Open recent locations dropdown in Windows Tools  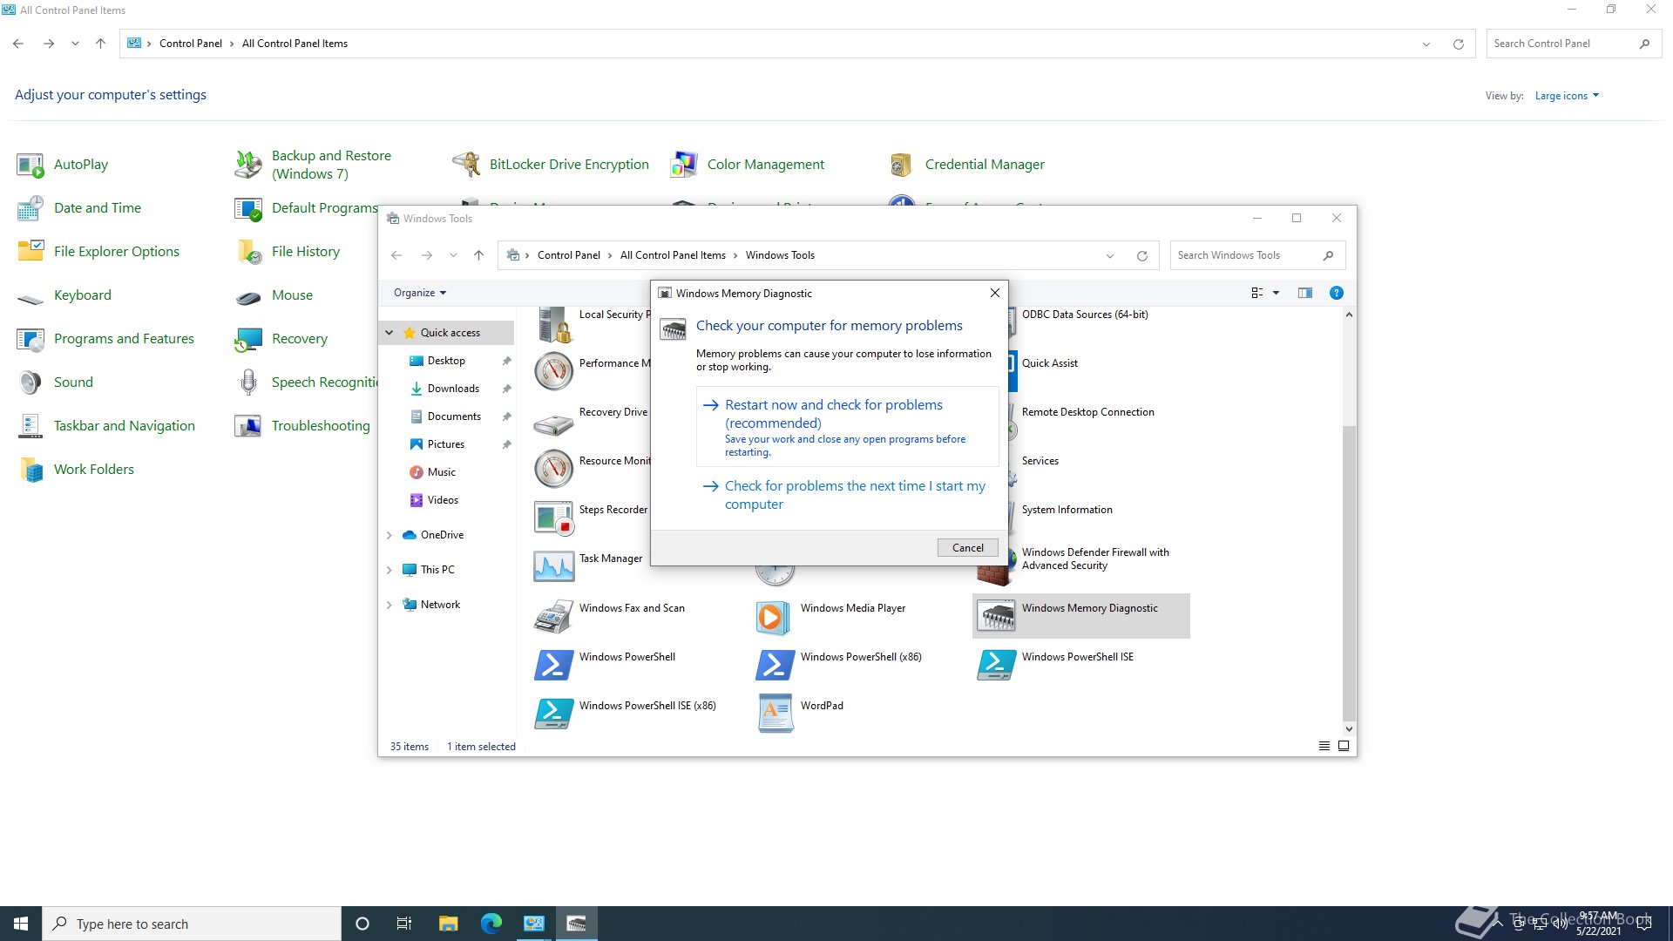453,255
